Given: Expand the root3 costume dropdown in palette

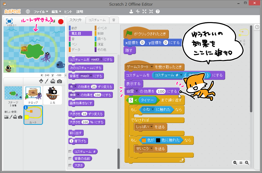Looking at the screenshot, I should click(x=96, y=59).
